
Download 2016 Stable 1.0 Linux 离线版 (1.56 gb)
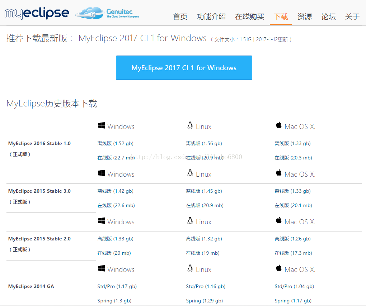[x=204, y=143]
